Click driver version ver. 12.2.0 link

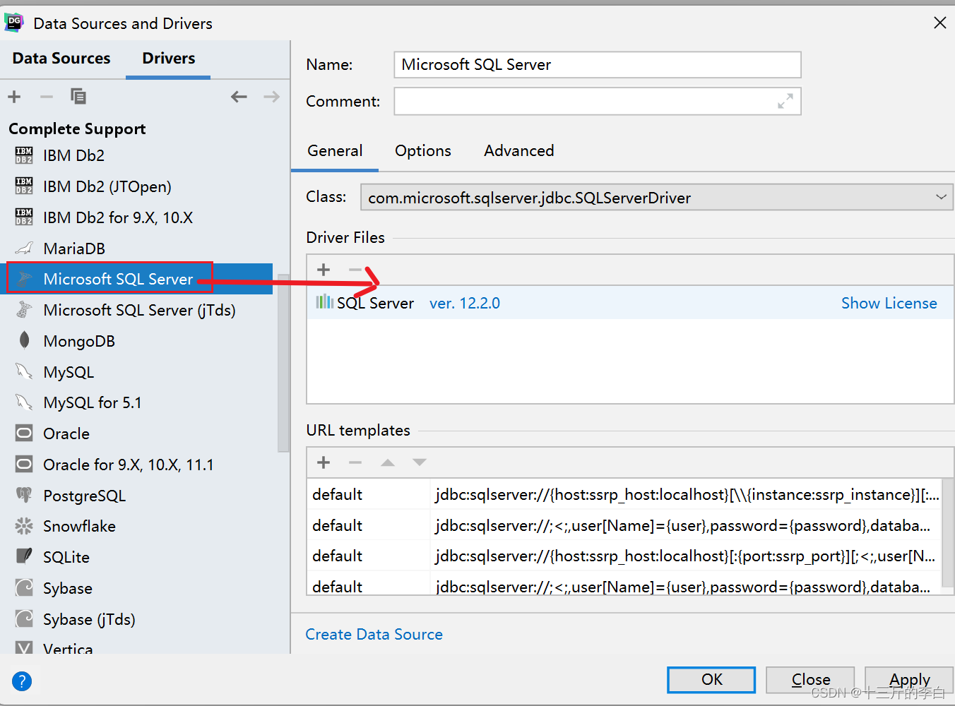465,304
